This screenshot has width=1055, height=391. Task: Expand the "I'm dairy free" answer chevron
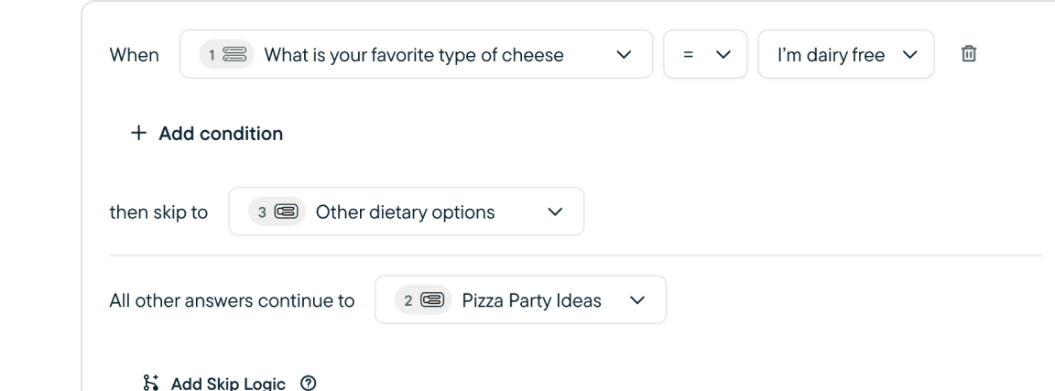click(909, 55)
